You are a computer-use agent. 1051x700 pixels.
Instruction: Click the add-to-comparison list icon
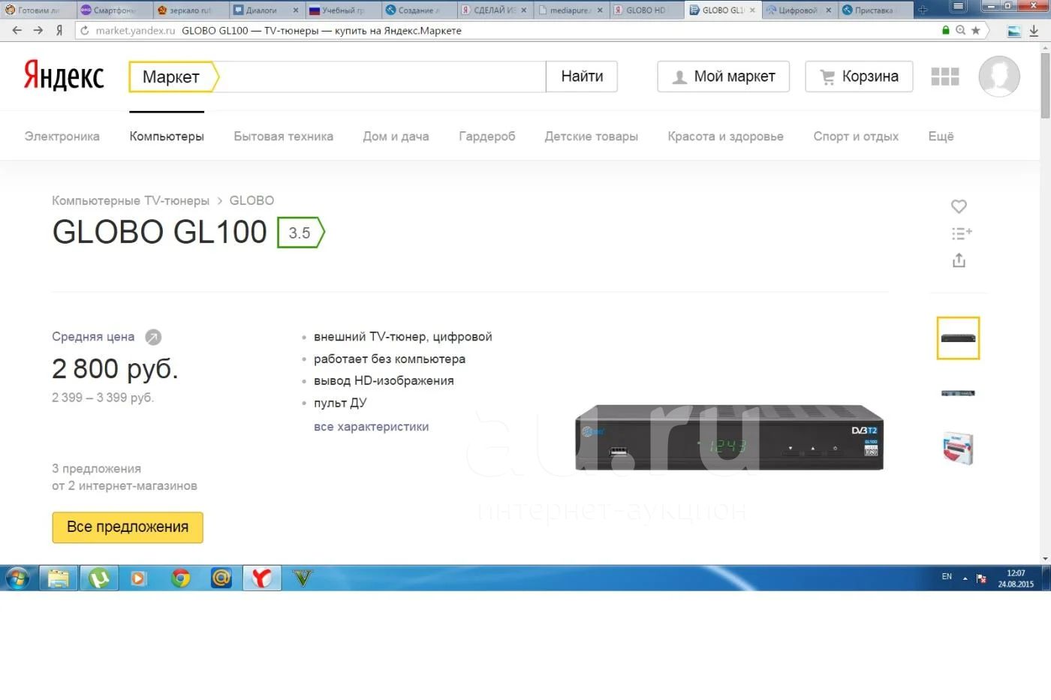pyautogui.click(x=961, y=233)
